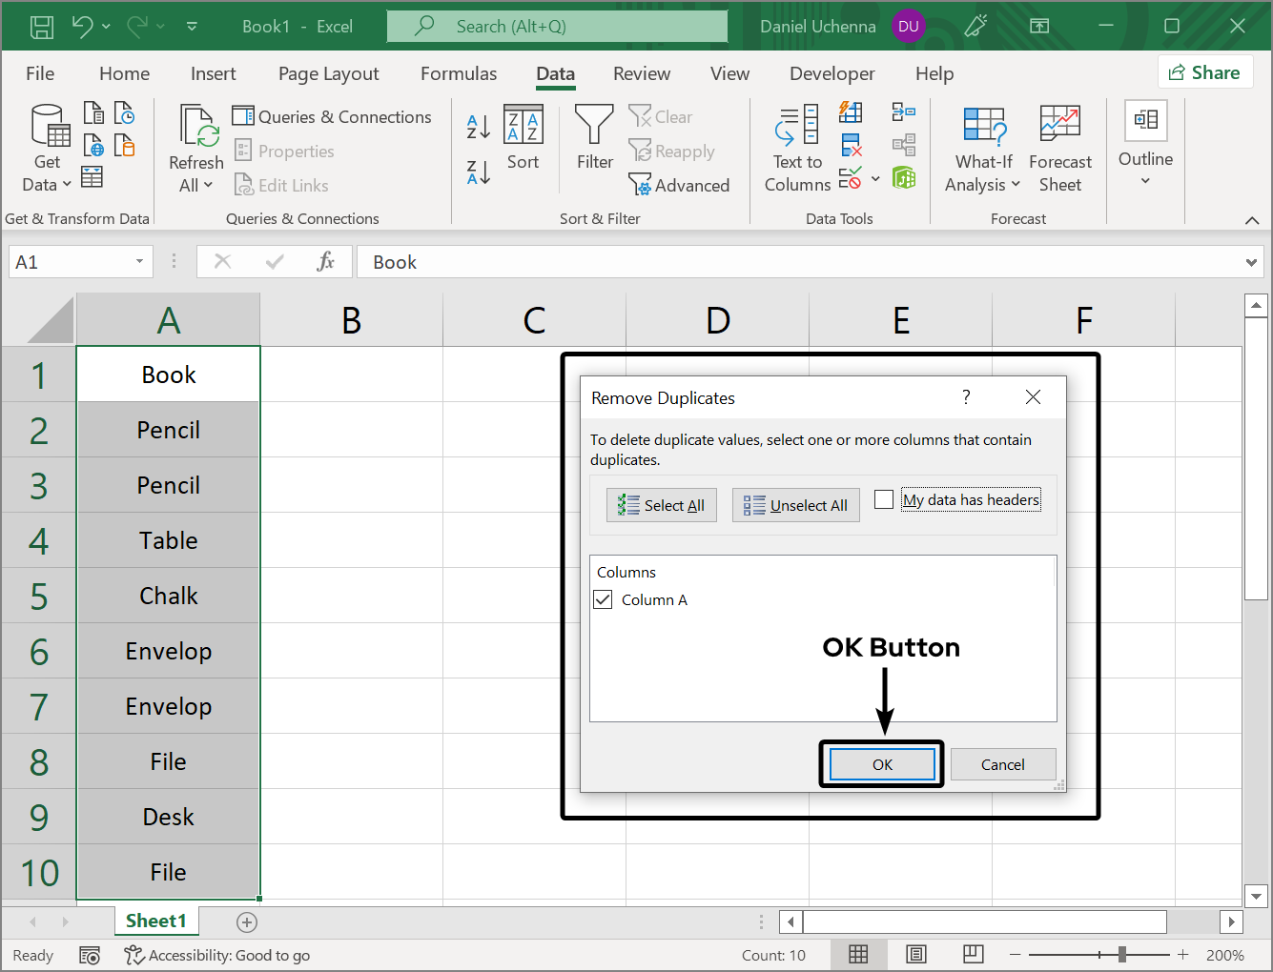1273x972 pixels.
Task: Open the Formulas ribbon tab
Action: tap(458, 73)
